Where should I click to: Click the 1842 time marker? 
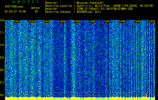click(x=32, y=21)
